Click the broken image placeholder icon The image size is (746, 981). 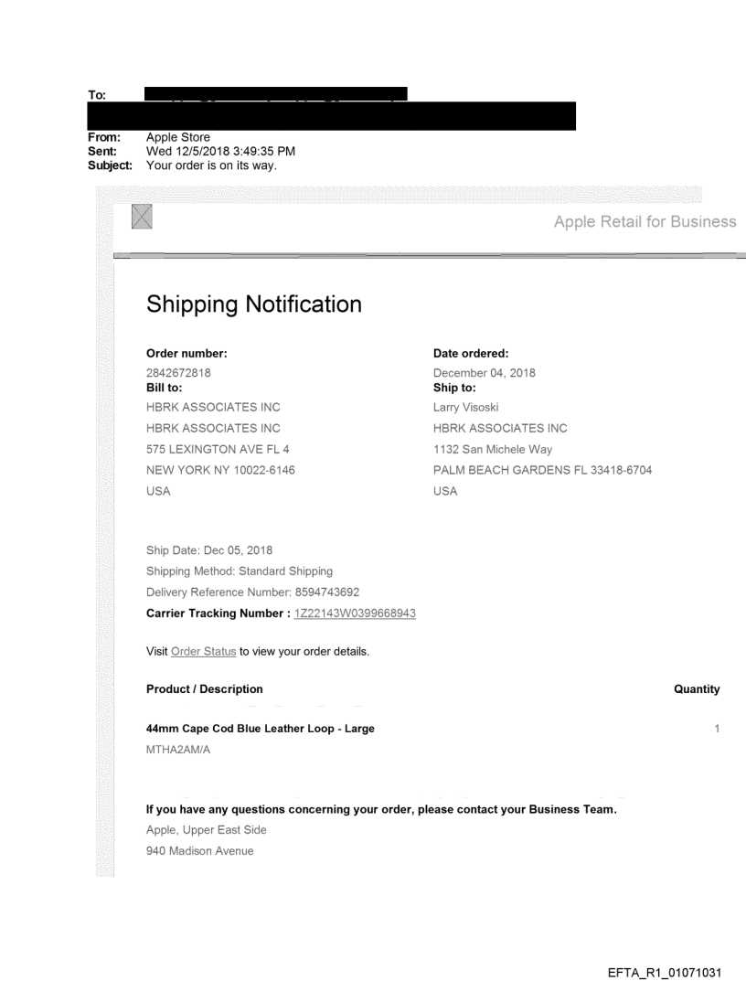coord(142,216)
